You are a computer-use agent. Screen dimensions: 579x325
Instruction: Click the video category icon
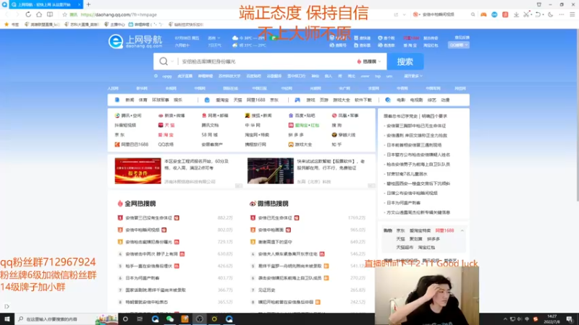click(x=388, y=100)
